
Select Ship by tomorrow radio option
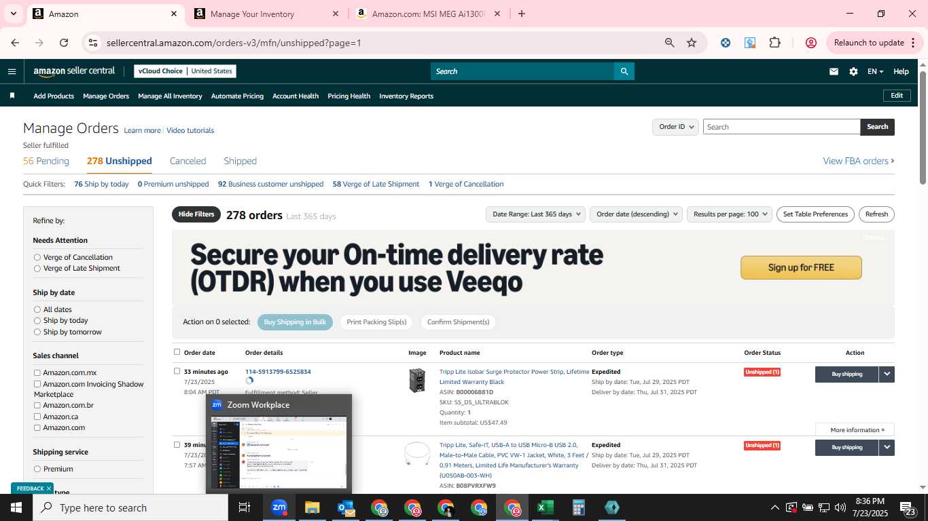37,332
